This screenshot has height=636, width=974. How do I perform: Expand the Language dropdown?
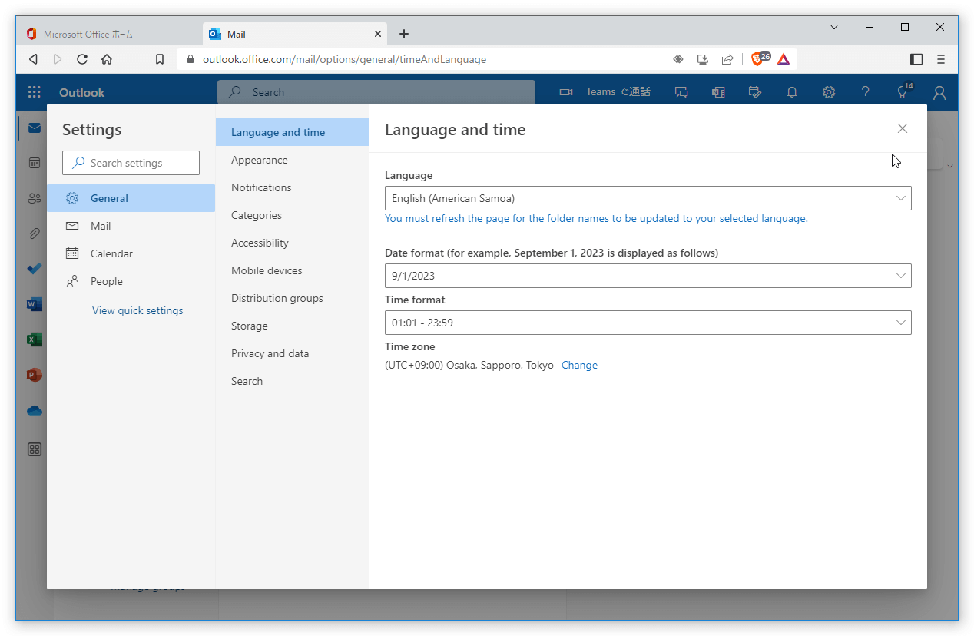[648, 198]
